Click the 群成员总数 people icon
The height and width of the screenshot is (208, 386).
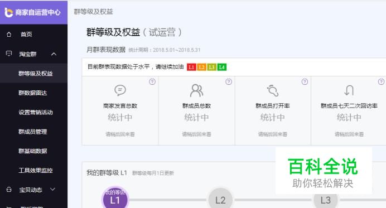click(x=196, y=90)
